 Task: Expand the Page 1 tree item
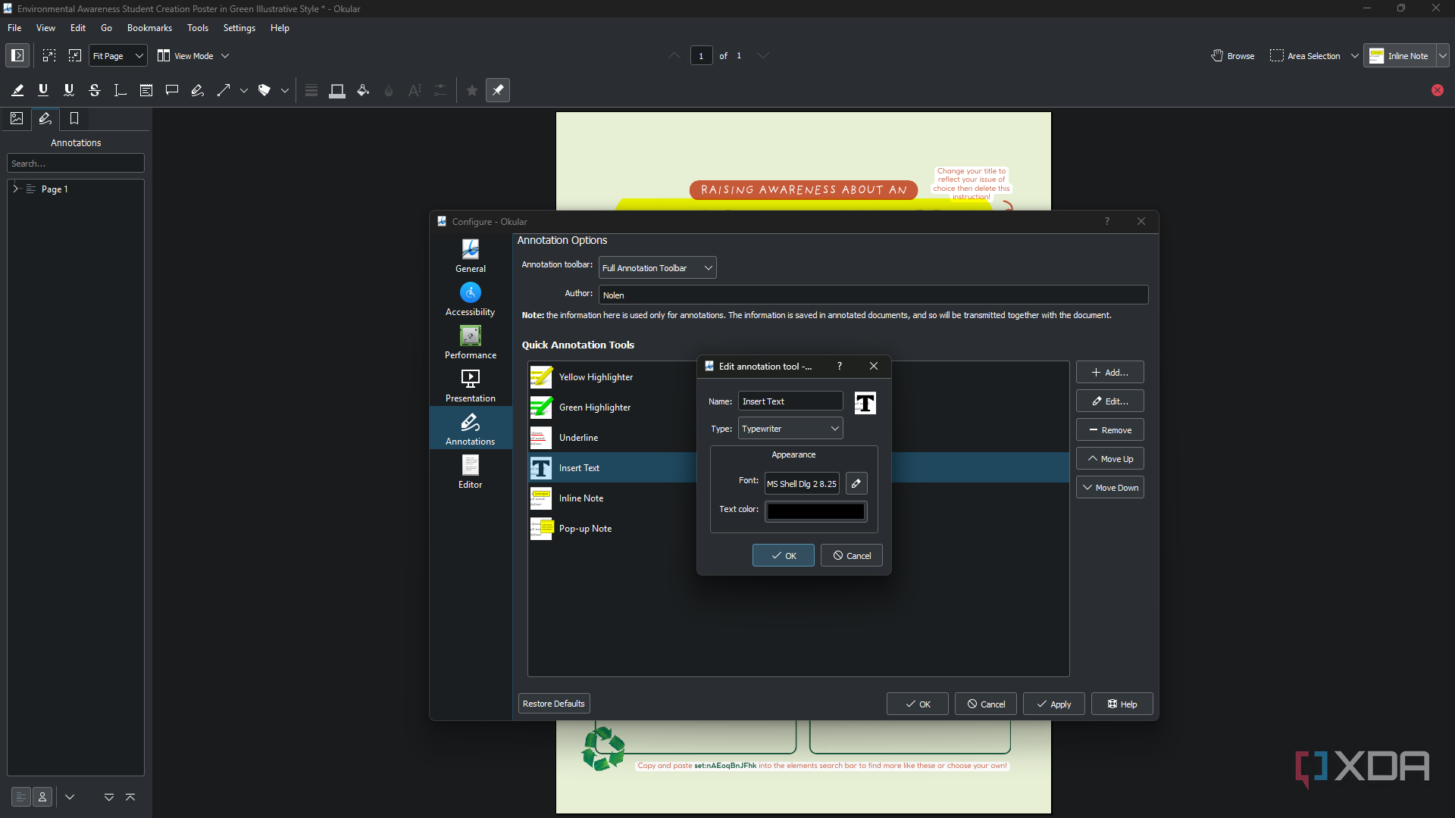15,189
